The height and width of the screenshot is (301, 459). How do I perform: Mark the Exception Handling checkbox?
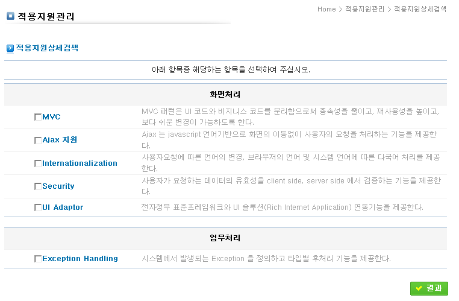pos(38,259)
